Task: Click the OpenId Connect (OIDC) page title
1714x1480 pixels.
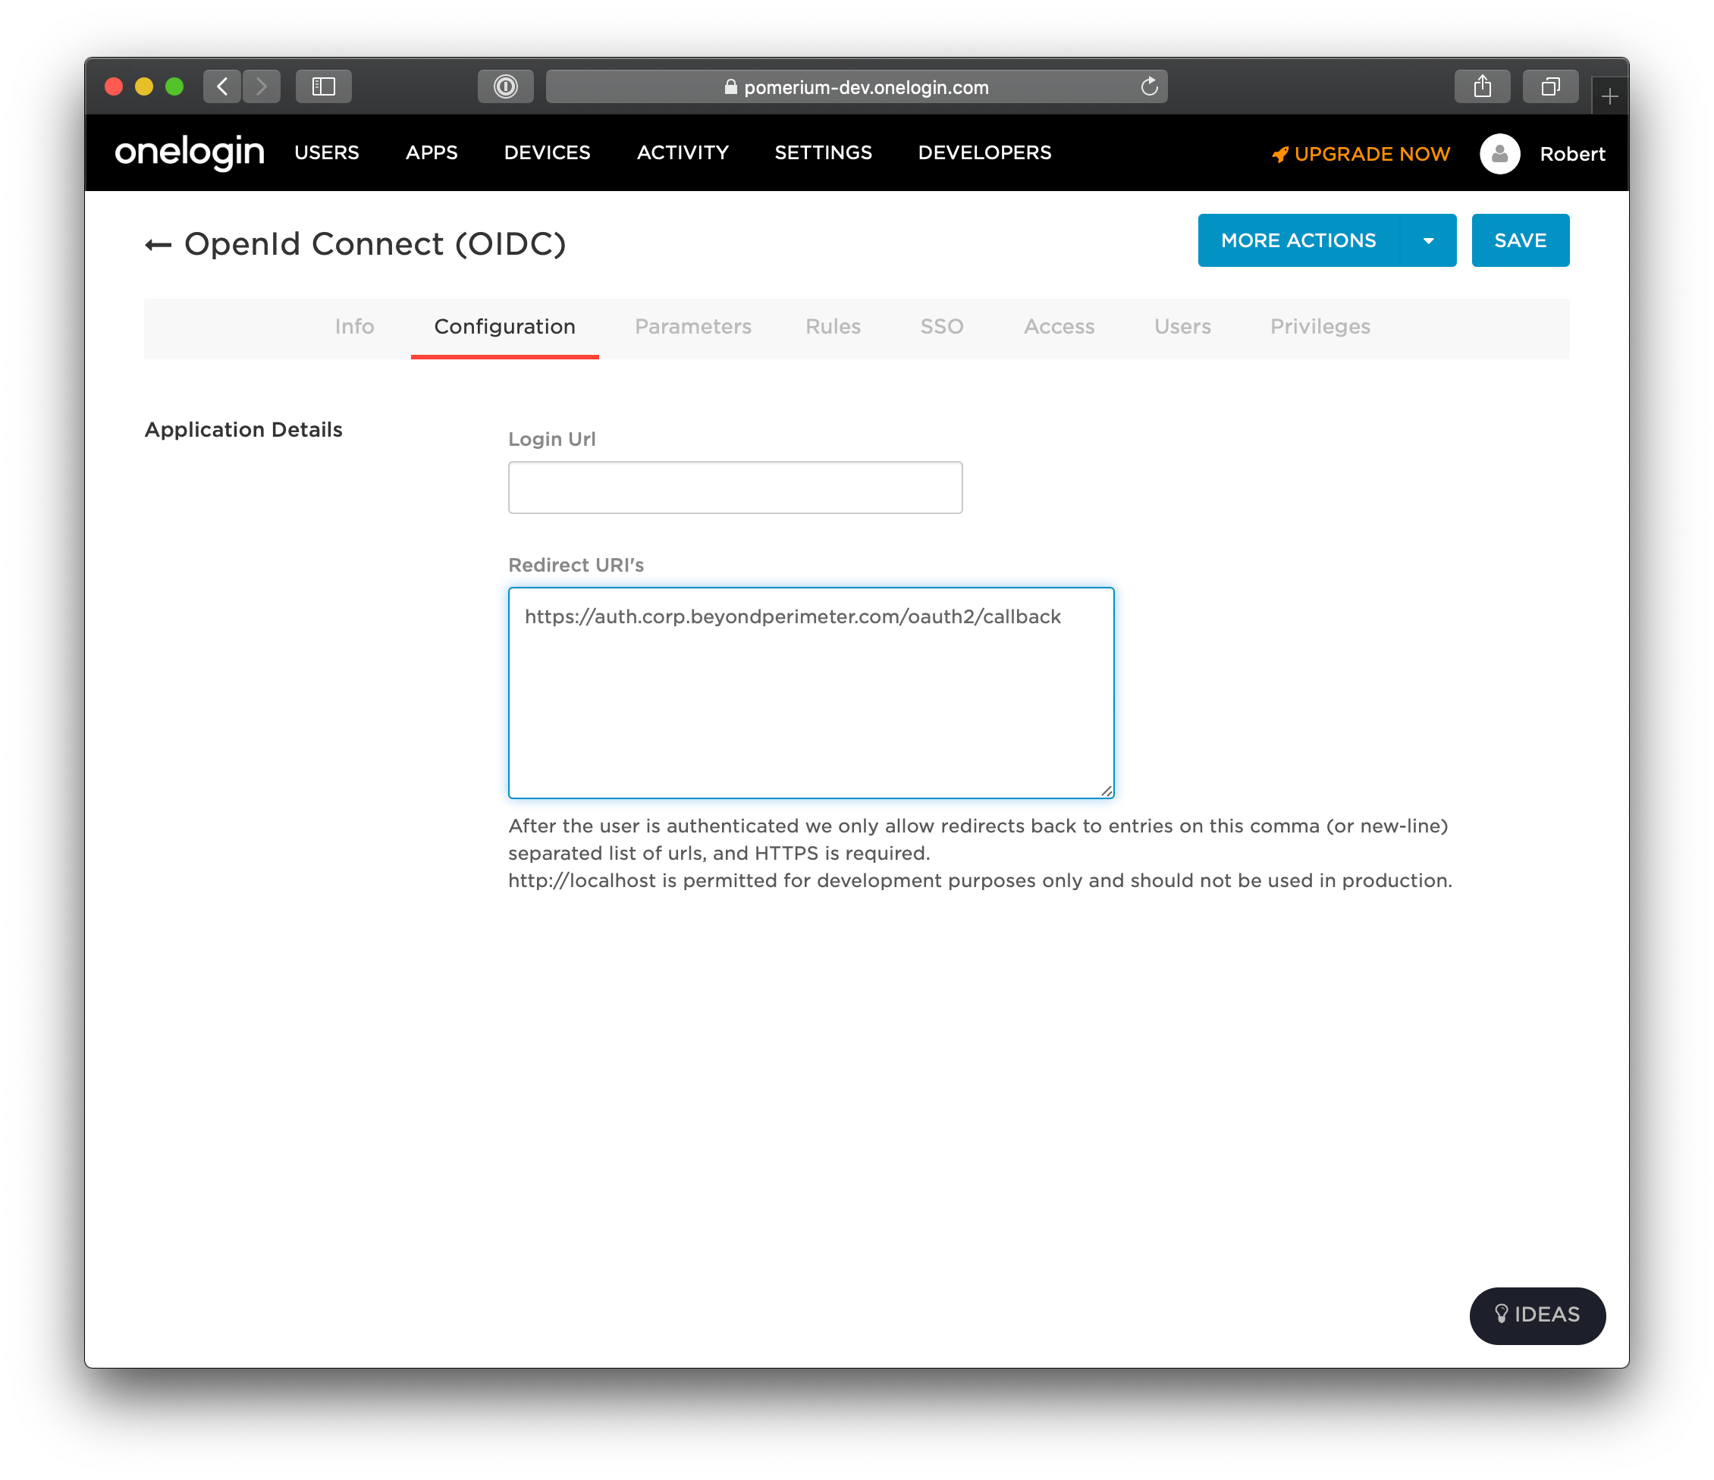Action: click(375, 244)
